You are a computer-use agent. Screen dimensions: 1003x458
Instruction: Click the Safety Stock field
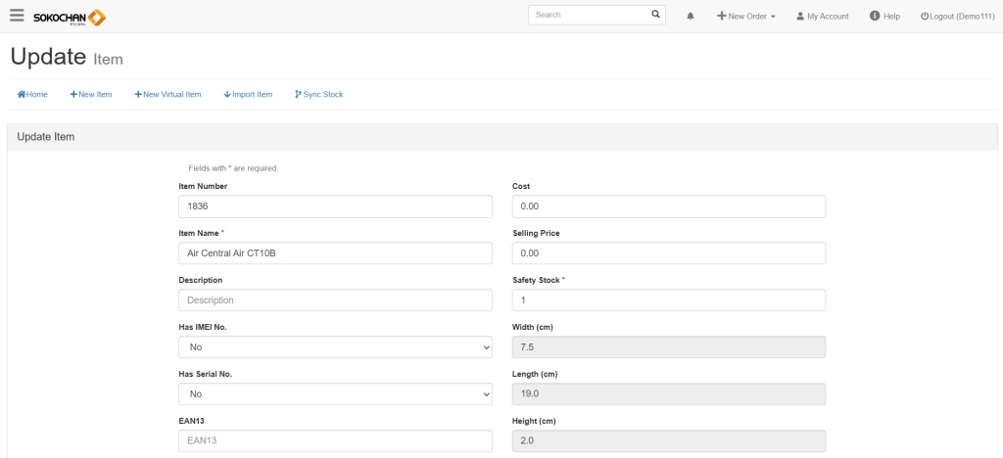[x=669, y=300]
